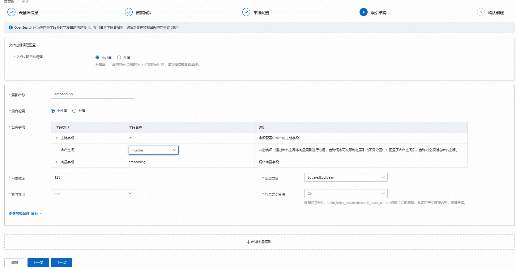
Task: Click the 主键字段 row label
Action: coord(67,138)
